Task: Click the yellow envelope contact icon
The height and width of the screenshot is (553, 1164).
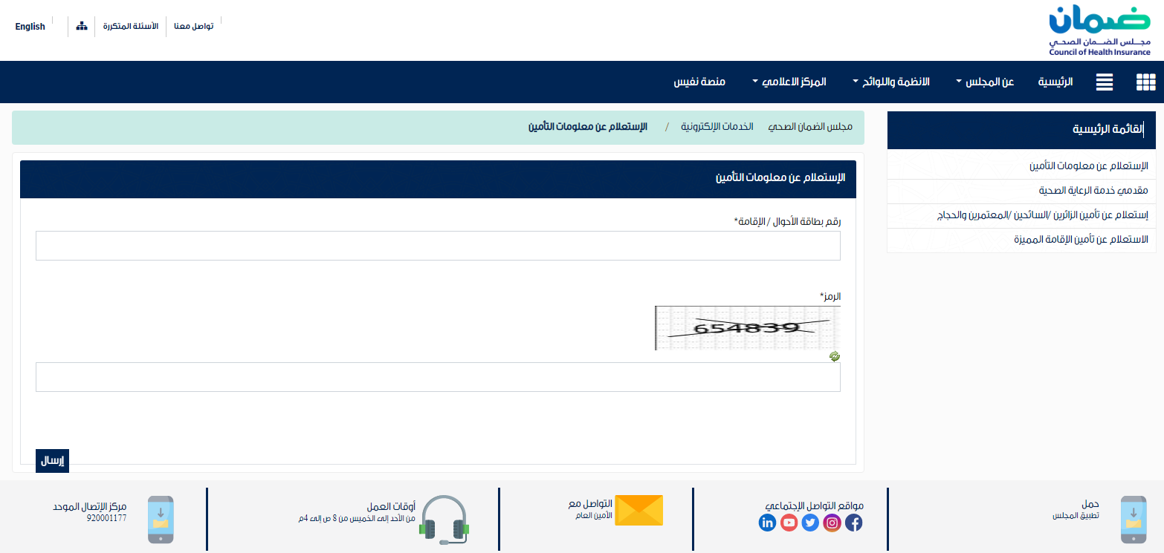Action: point(638,510)
